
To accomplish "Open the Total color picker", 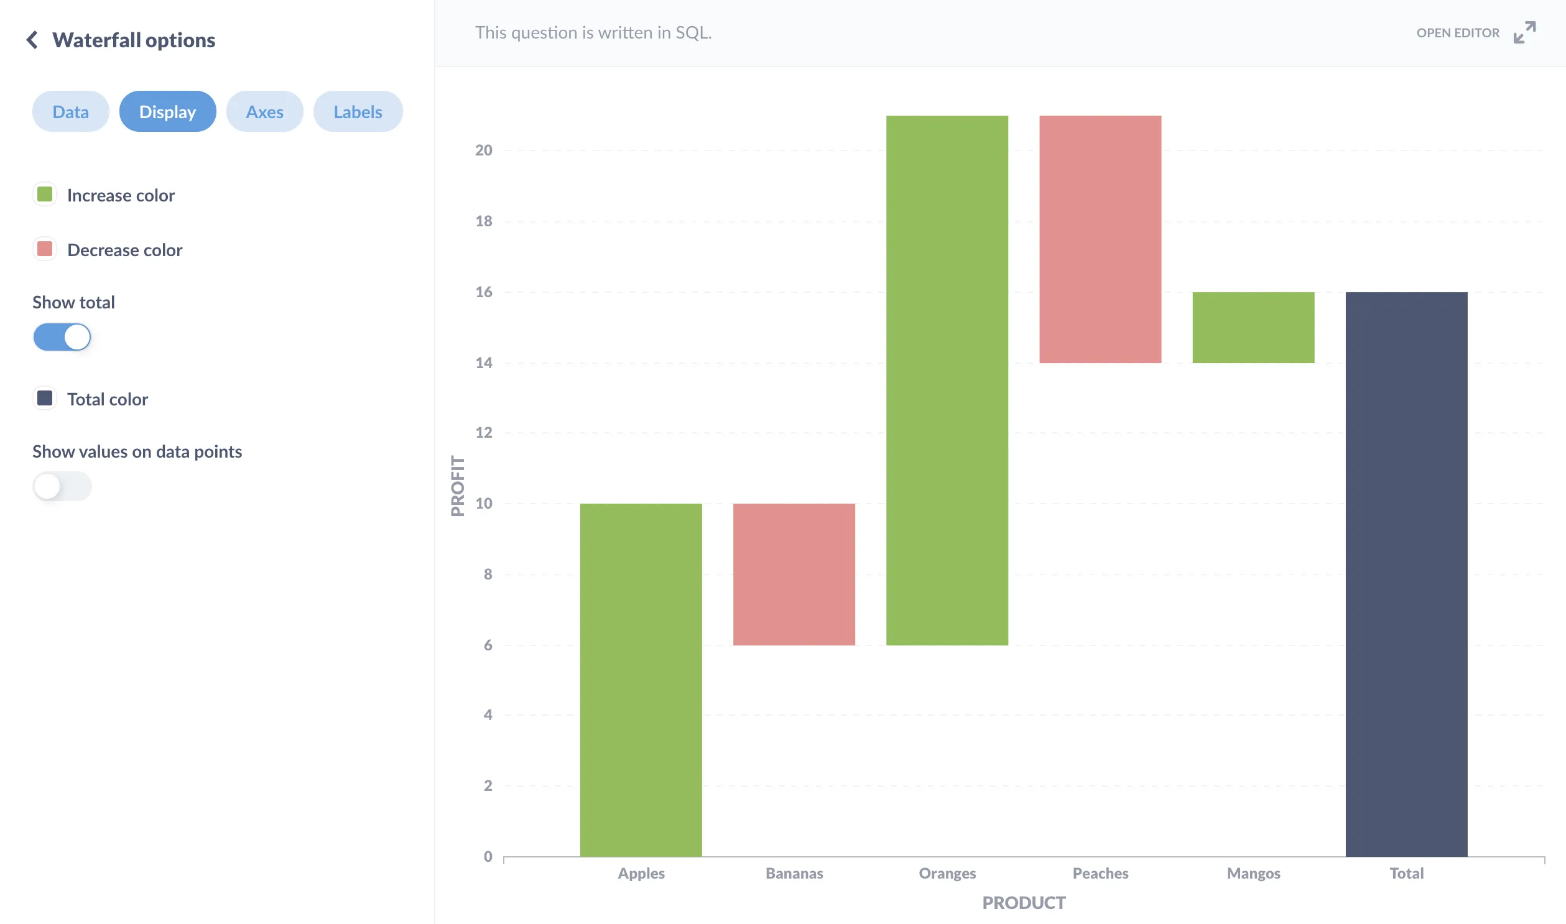I will (x=45, y=397).
